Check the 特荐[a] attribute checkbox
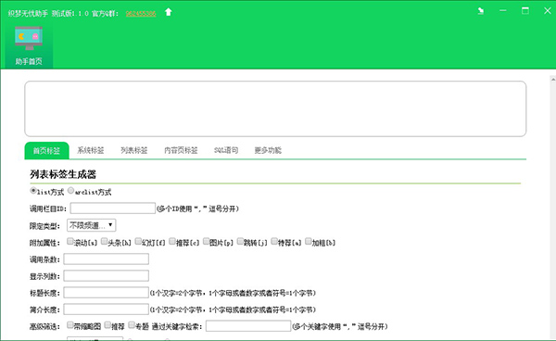 pyautogui.click(x=274, y=242)
